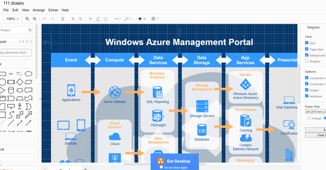
Task: Select the bidirectional arrow shape
Action: pos(20,115)
